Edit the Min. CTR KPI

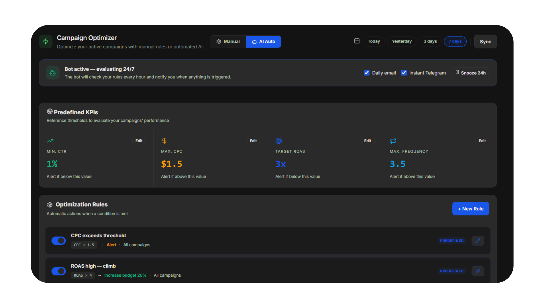(139, 141)
